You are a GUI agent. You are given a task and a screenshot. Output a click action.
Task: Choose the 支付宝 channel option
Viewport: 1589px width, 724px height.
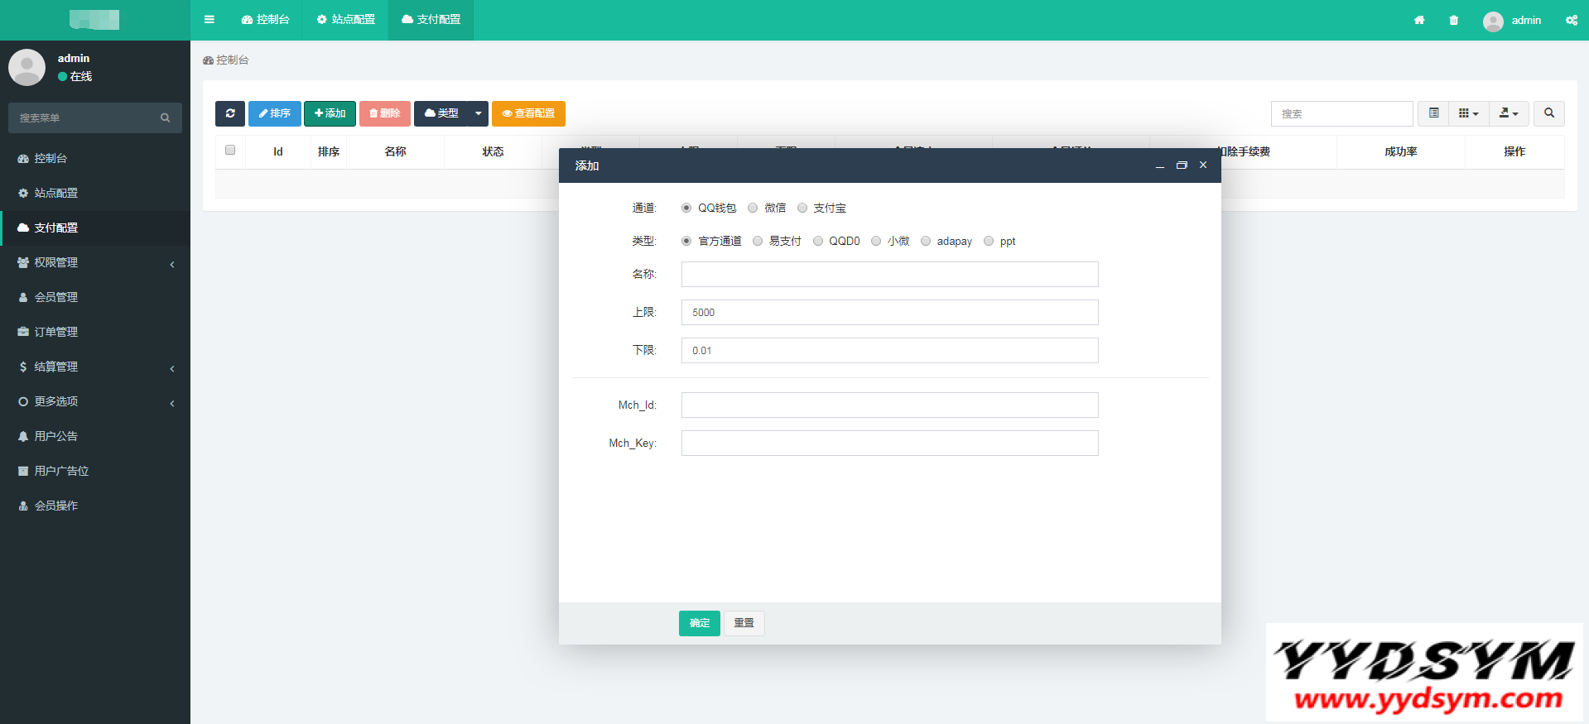pyautogui.click(x=802, y=209)
